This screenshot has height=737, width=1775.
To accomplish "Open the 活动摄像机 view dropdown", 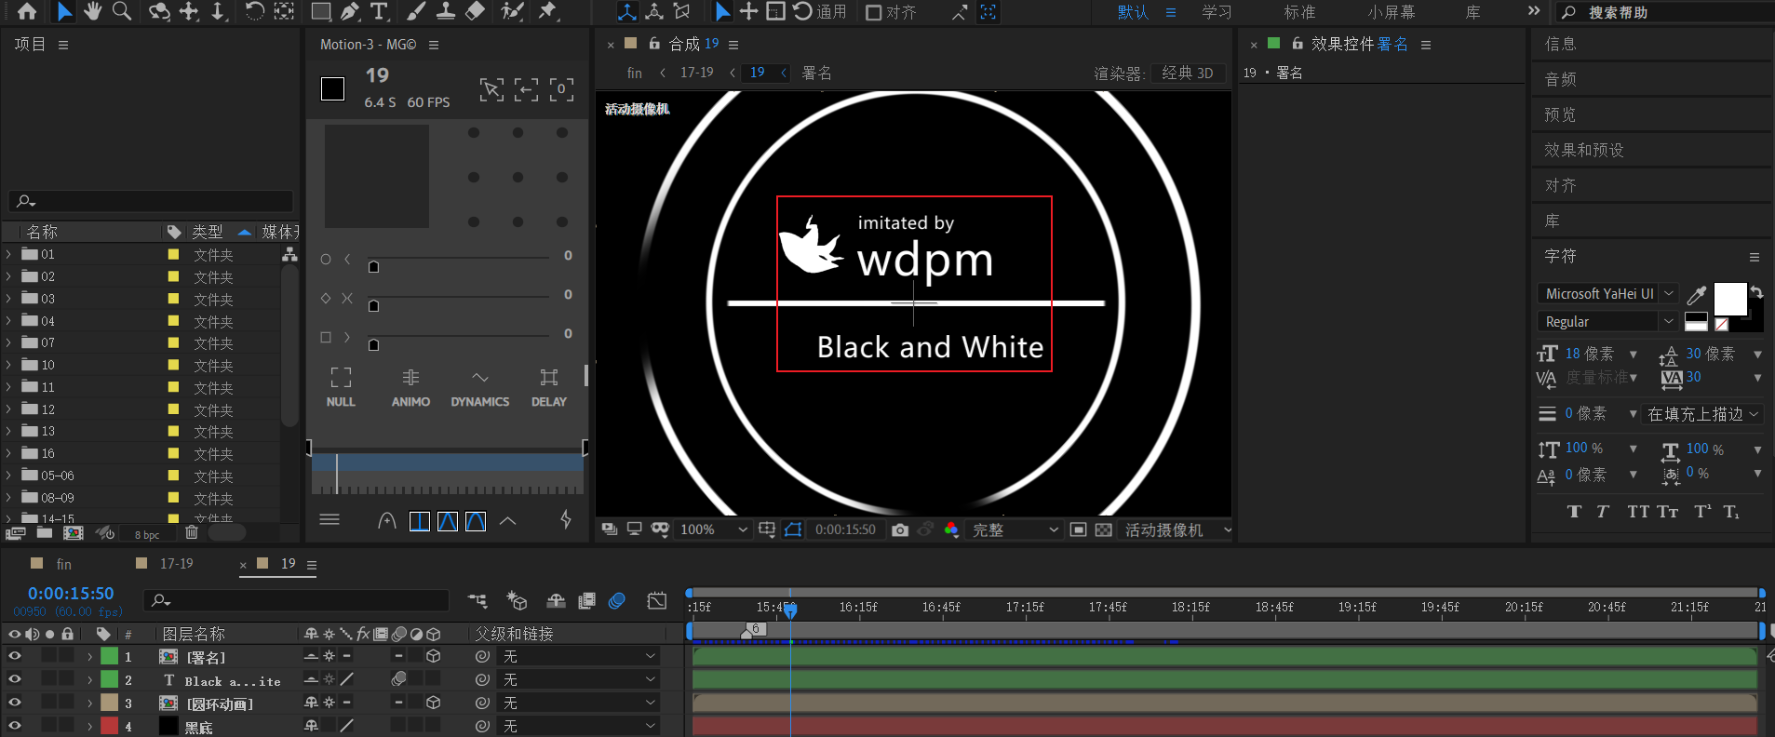I will (x=1176, y=529).
